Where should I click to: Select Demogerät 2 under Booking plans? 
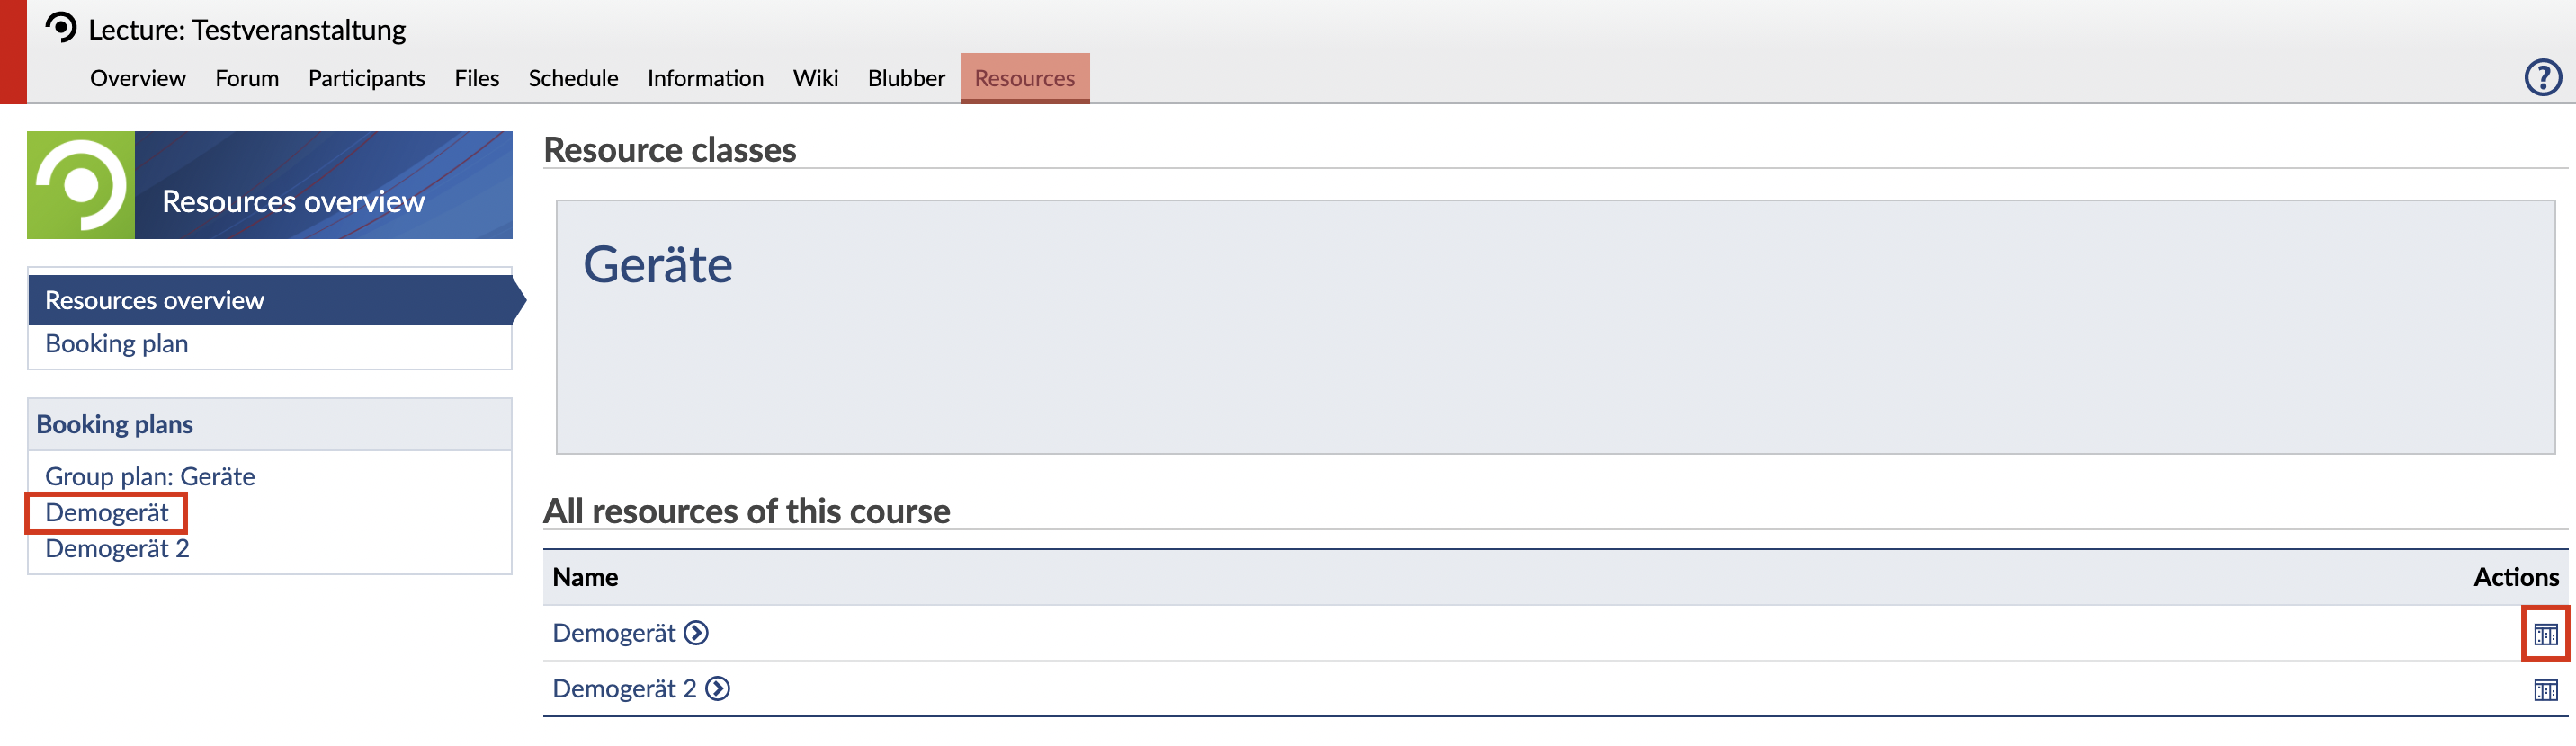tap(117, 548)
